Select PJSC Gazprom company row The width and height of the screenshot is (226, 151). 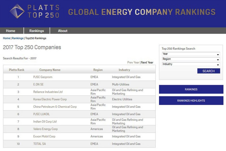[x=43, y=77]
